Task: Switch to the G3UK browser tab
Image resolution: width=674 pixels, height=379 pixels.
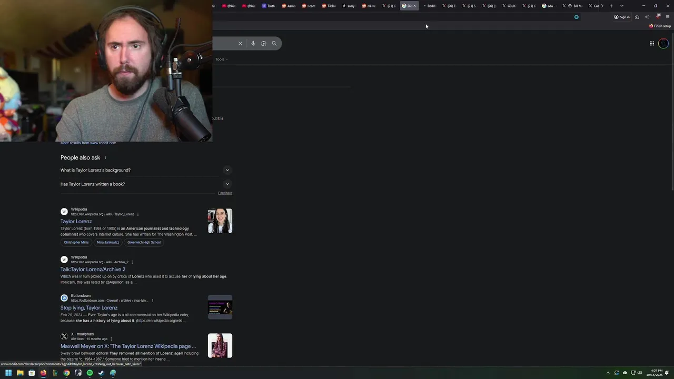Action: point(509,6)
